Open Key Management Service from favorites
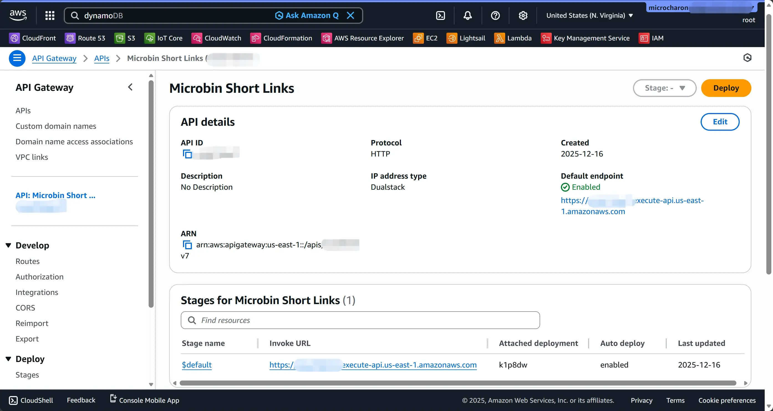 point(586,38)
